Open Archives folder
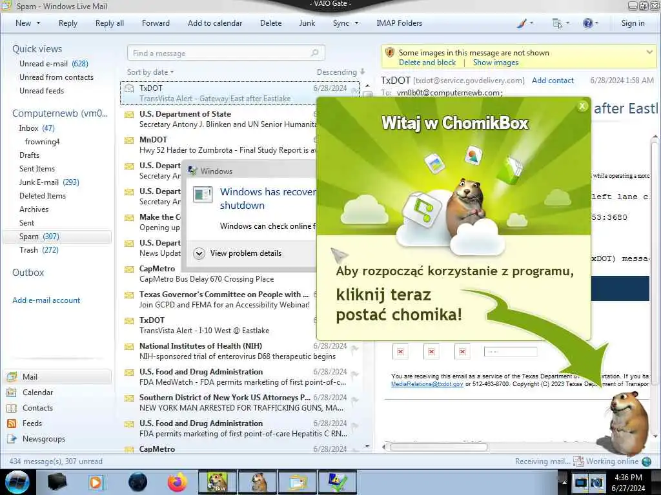This screenshot has height=495, width=661. [x=34, y=209]
